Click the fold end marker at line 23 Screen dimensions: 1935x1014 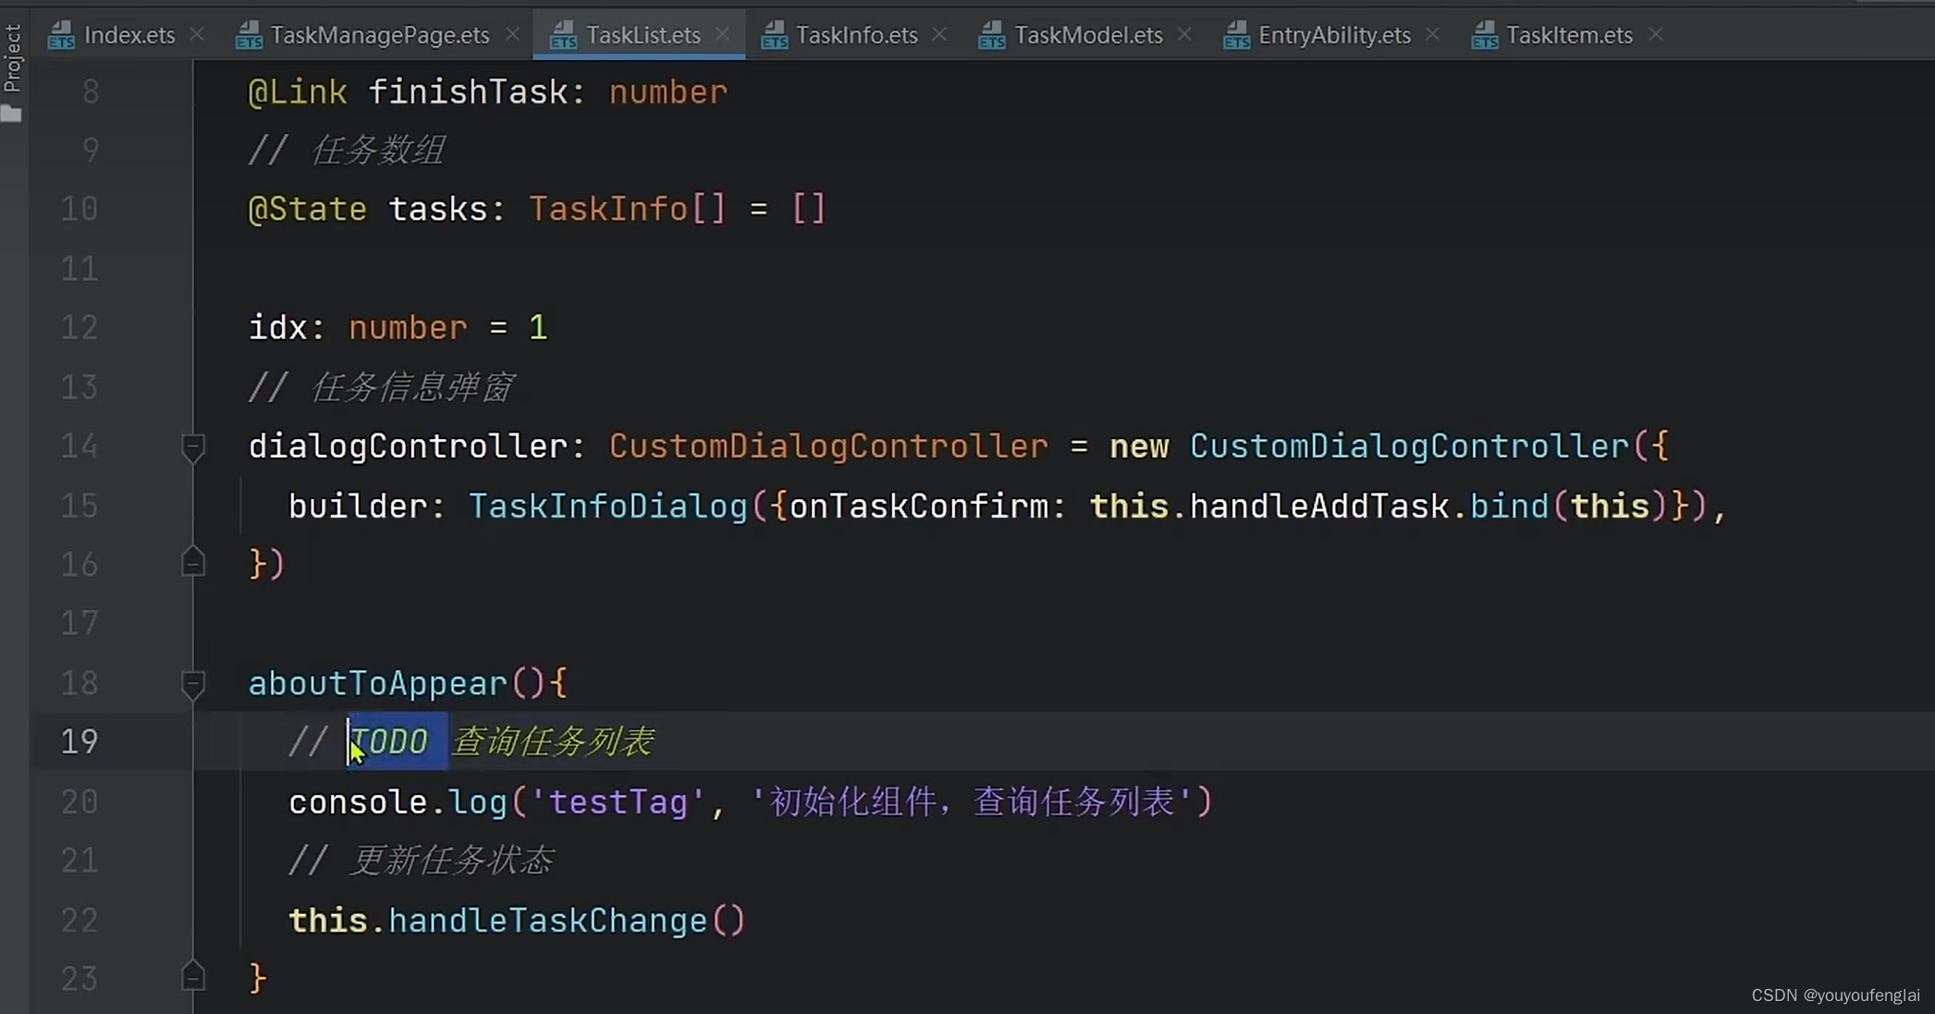pyautogui.click(x=193, y=976)
